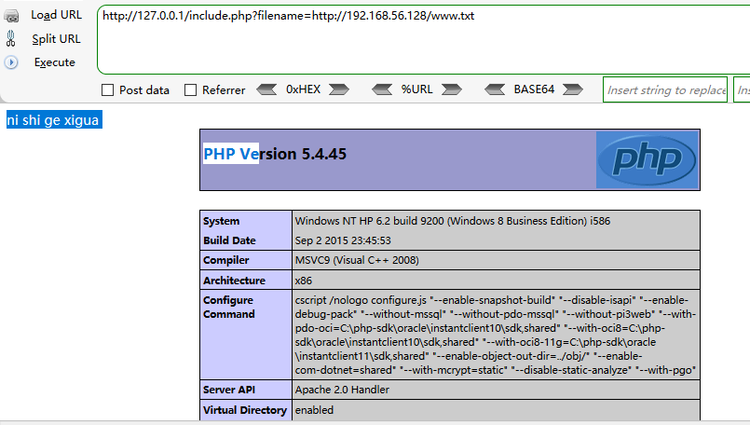Click the Load URL button label
Image resolution: width=750 pixels, height=425 pixels.
tap(57, 15)
